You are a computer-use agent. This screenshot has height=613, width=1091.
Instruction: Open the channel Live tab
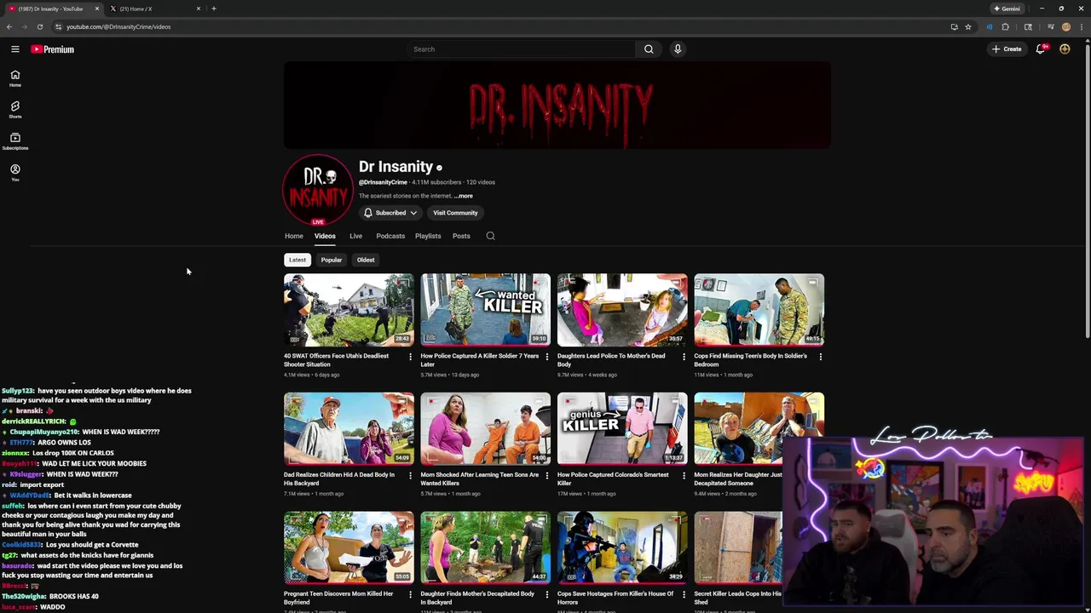click(x=356, y=236)
